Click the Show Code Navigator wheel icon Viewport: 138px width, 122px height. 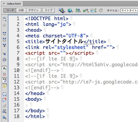point(4,25)
